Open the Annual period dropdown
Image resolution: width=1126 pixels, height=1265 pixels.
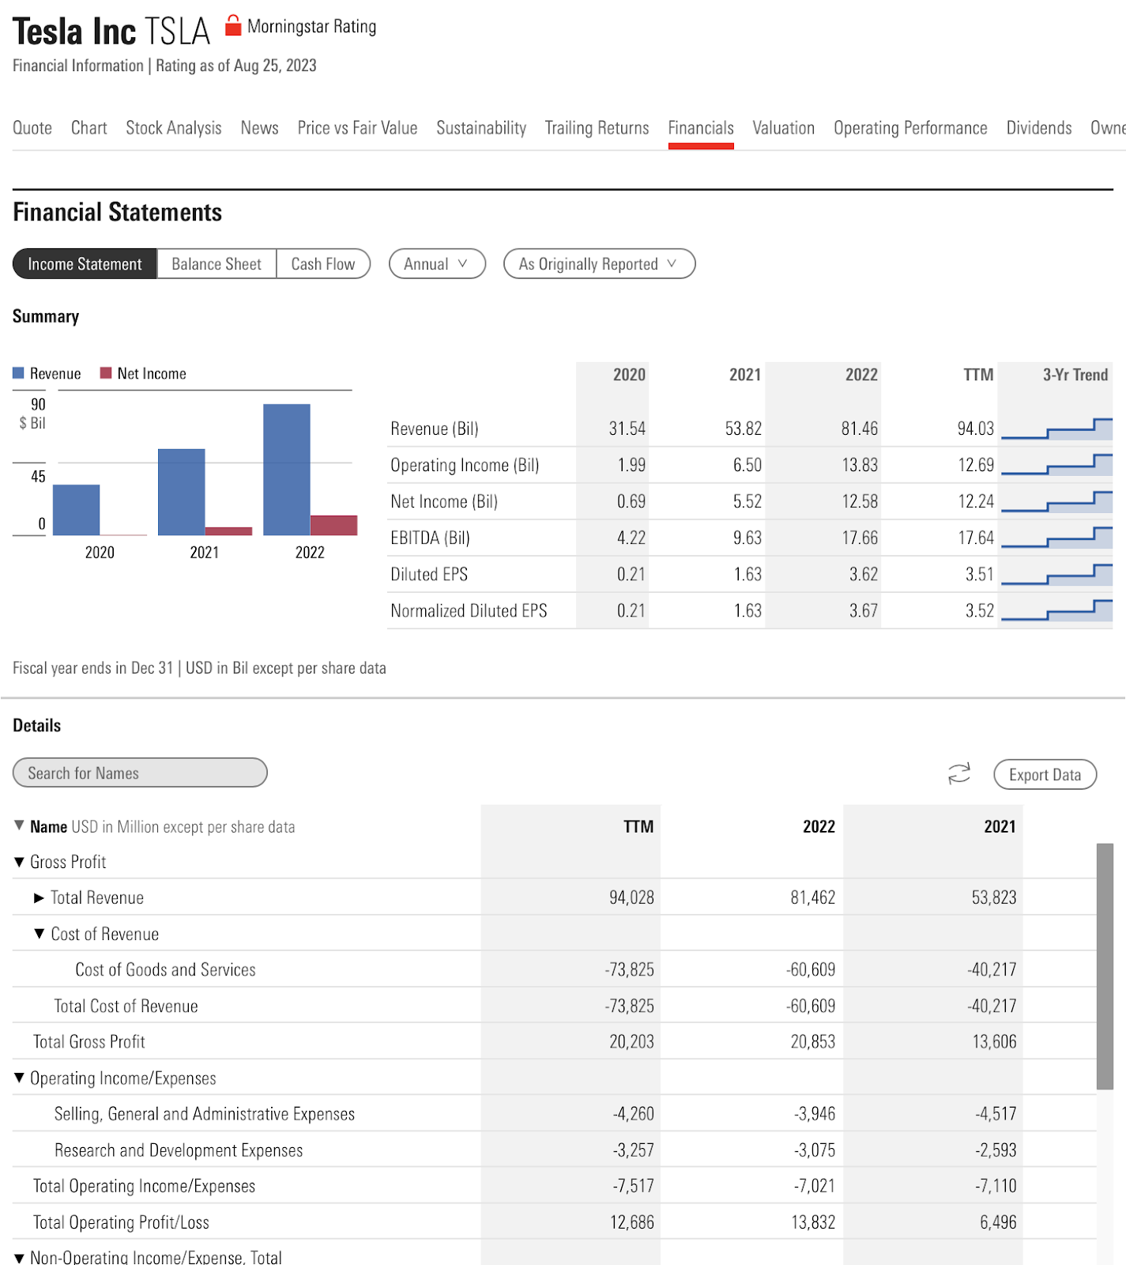(x=437, y=264)
